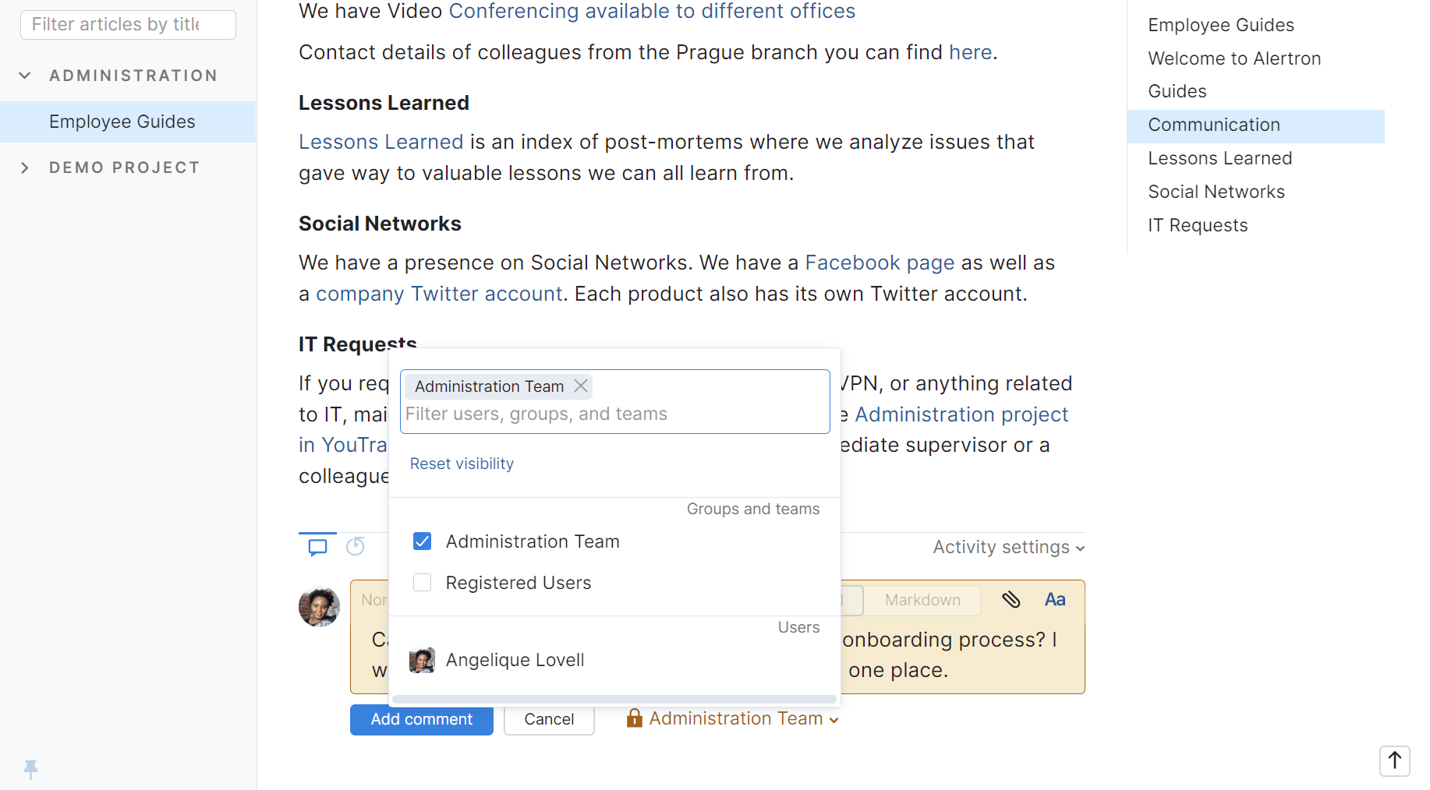Remove the Administration Team tag
The width and height of the screenshot is (1430, 790).
(581, 386)
